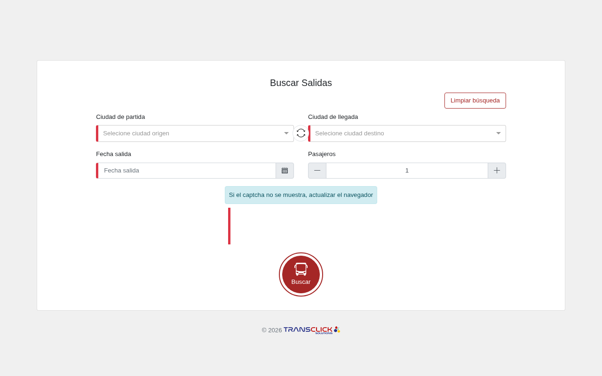
Task: Increase passengers with the plus icon
Action: pyautogui.click(x=497, y=171)
